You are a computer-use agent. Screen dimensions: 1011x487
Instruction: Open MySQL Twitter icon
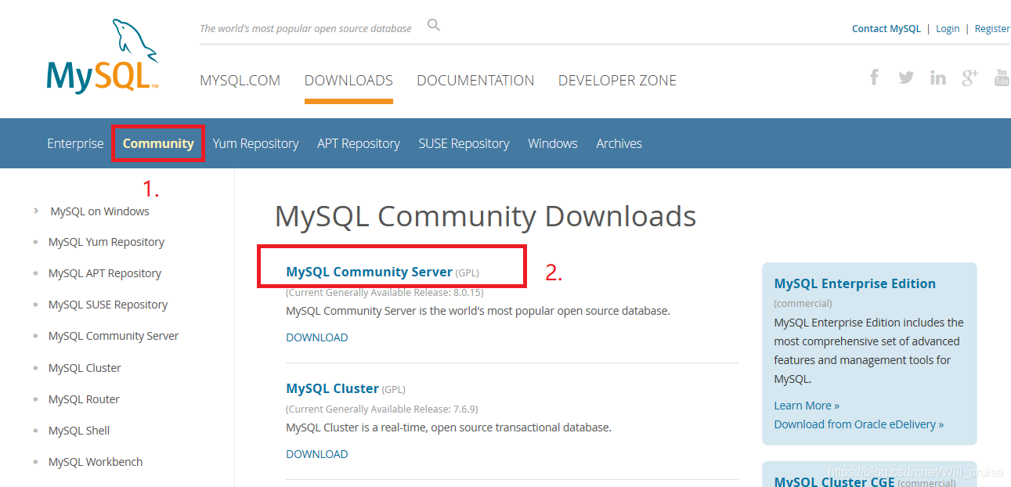click(906, 78)
